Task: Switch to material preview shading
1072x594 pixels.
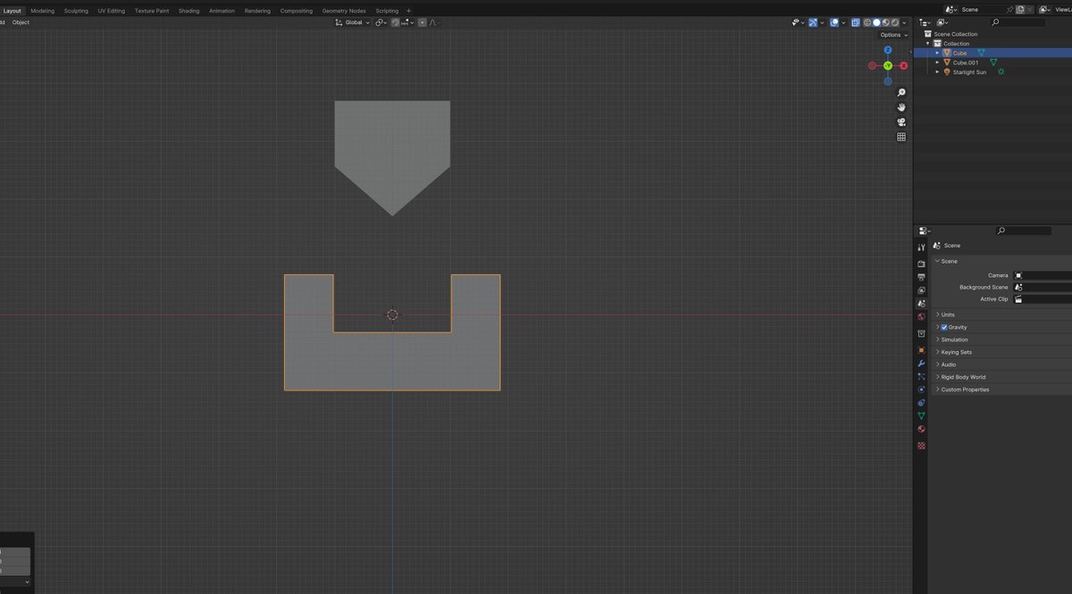Action: [884, 21]
